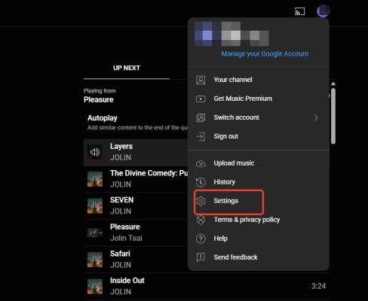Select the Layers track title
368x301 pixels.
(x=121, y=146)
